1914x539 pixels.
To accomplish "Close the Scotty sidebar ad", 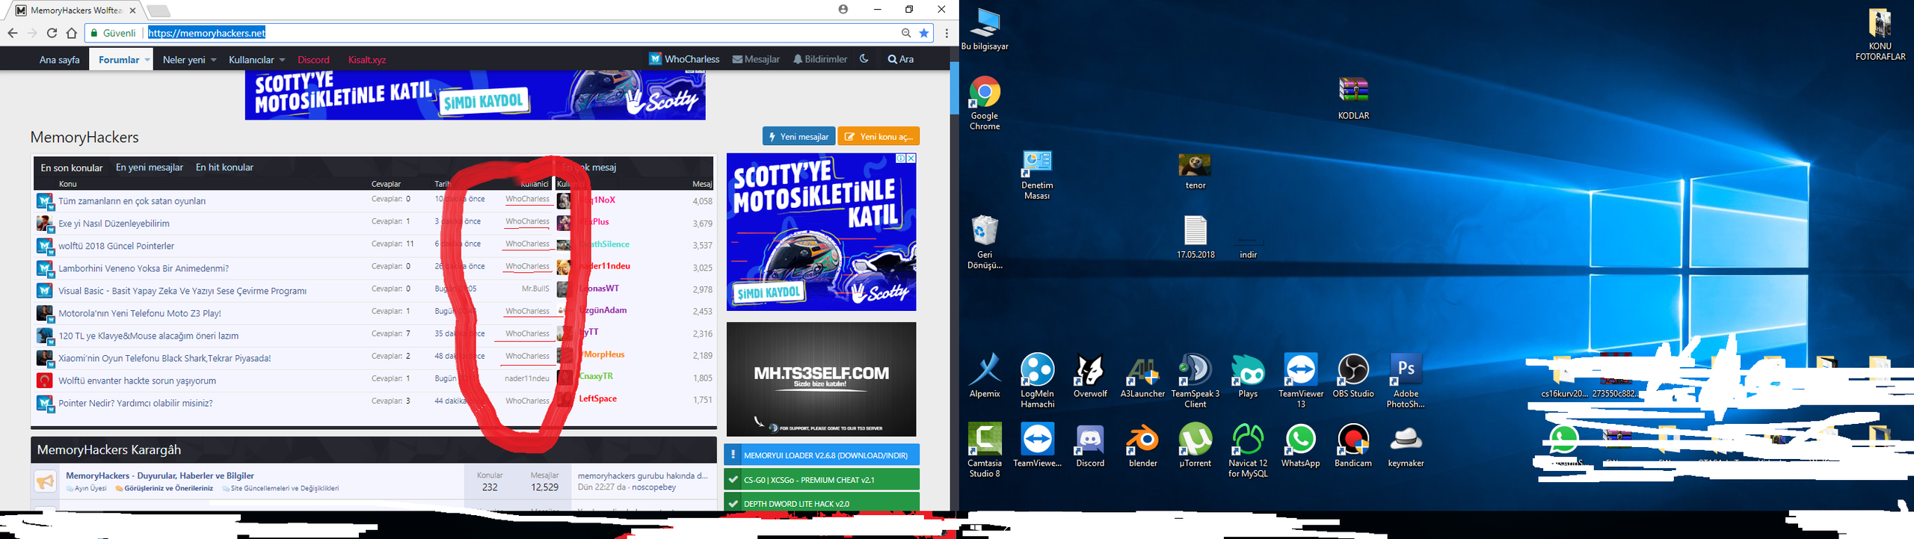I will [x=911, y=158].
